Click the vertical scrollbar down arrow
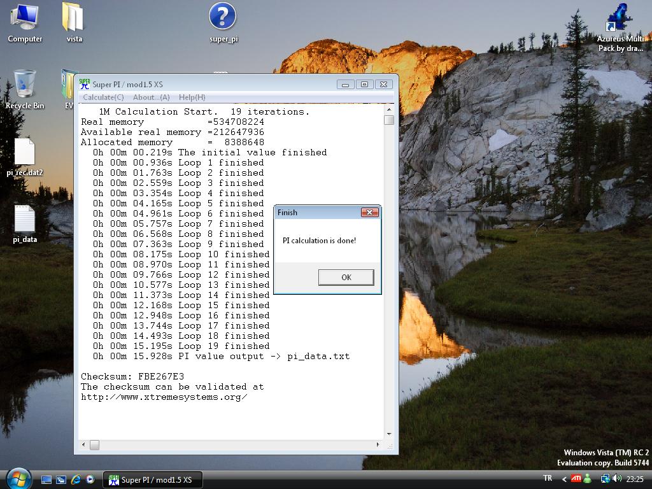The width and height of the screenshot is (652, 489). 389,434
